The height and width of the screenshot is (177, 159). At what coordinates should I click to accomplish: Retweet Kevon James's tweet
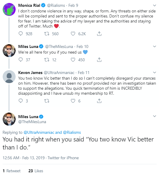[x=47, y=101]
